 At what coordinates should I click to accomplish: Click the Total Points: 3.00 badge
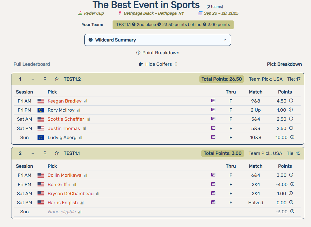click(x=222, y=153)
